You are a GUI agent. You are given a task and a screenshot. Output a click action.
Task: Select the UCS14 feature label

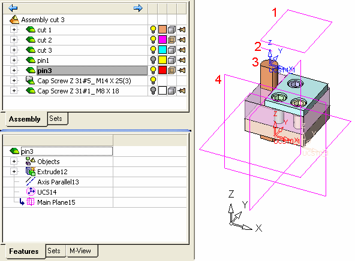[47, 192]
